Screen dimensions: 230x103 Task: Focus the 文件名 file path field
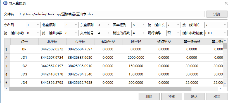tap(112, 14)
